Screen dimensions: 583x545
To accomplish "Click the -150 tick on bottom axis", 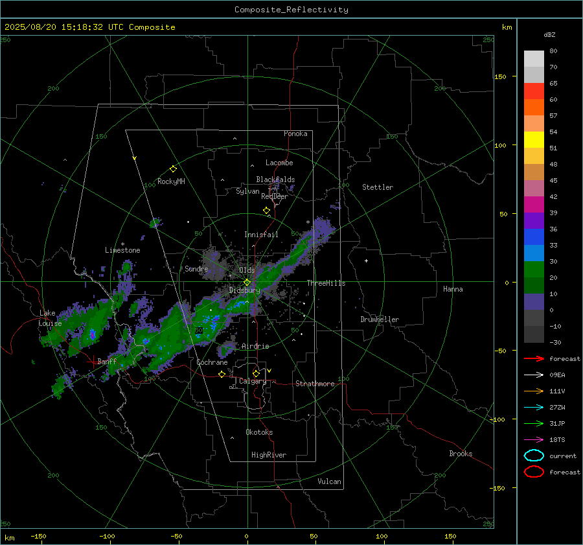I will 38,536.
